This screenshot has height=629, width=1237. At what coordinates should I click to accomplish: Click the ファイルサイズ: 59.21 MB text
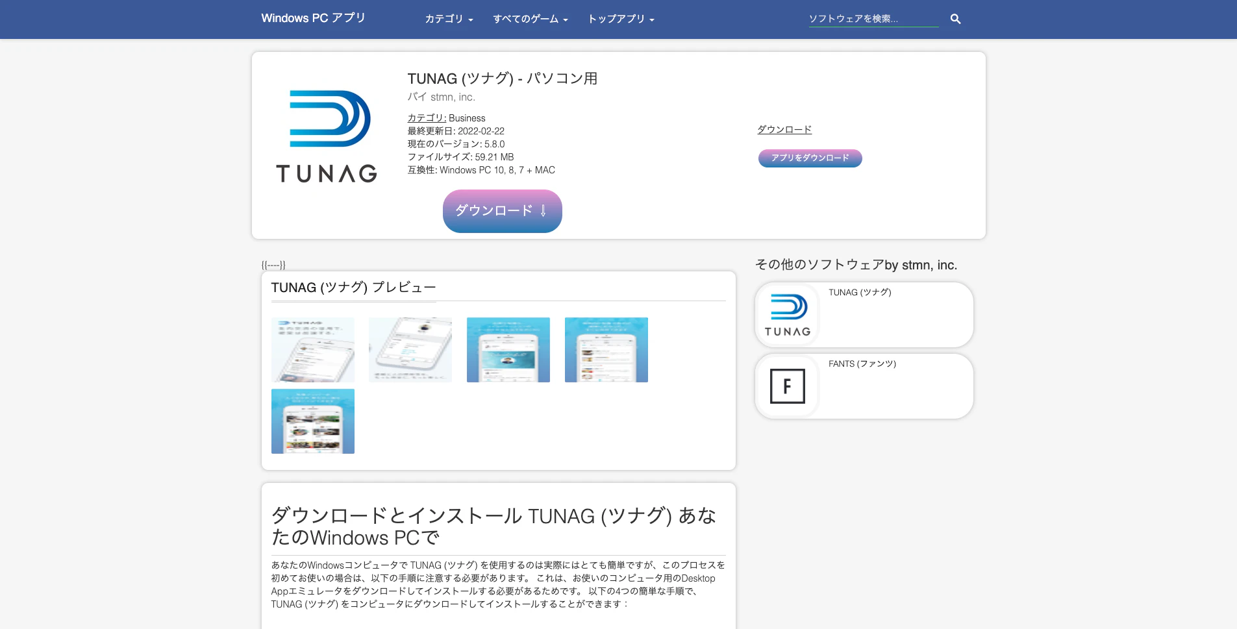[460, 157]
